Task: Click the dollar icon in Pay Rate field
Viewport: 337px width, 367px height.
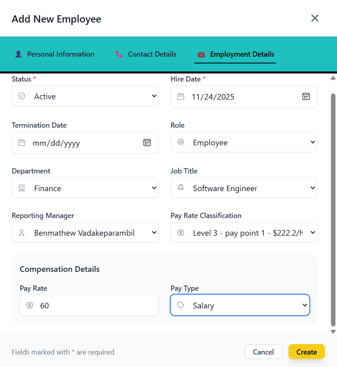Action: pos(30,305)
